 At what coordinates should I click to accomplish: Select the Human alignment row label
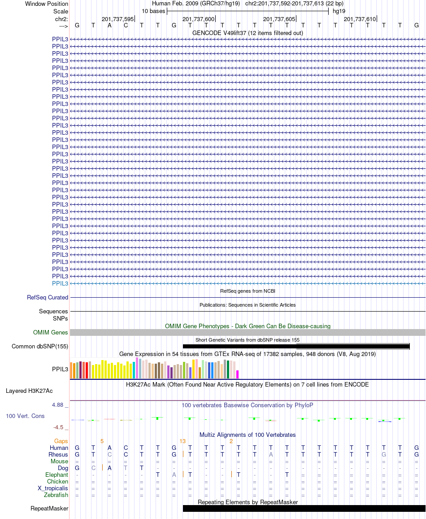(59, 448)
